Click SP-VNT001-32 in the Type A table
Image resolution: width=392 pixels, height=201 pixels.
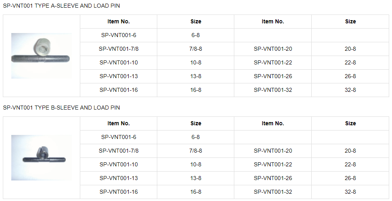(x=273, y=90)
